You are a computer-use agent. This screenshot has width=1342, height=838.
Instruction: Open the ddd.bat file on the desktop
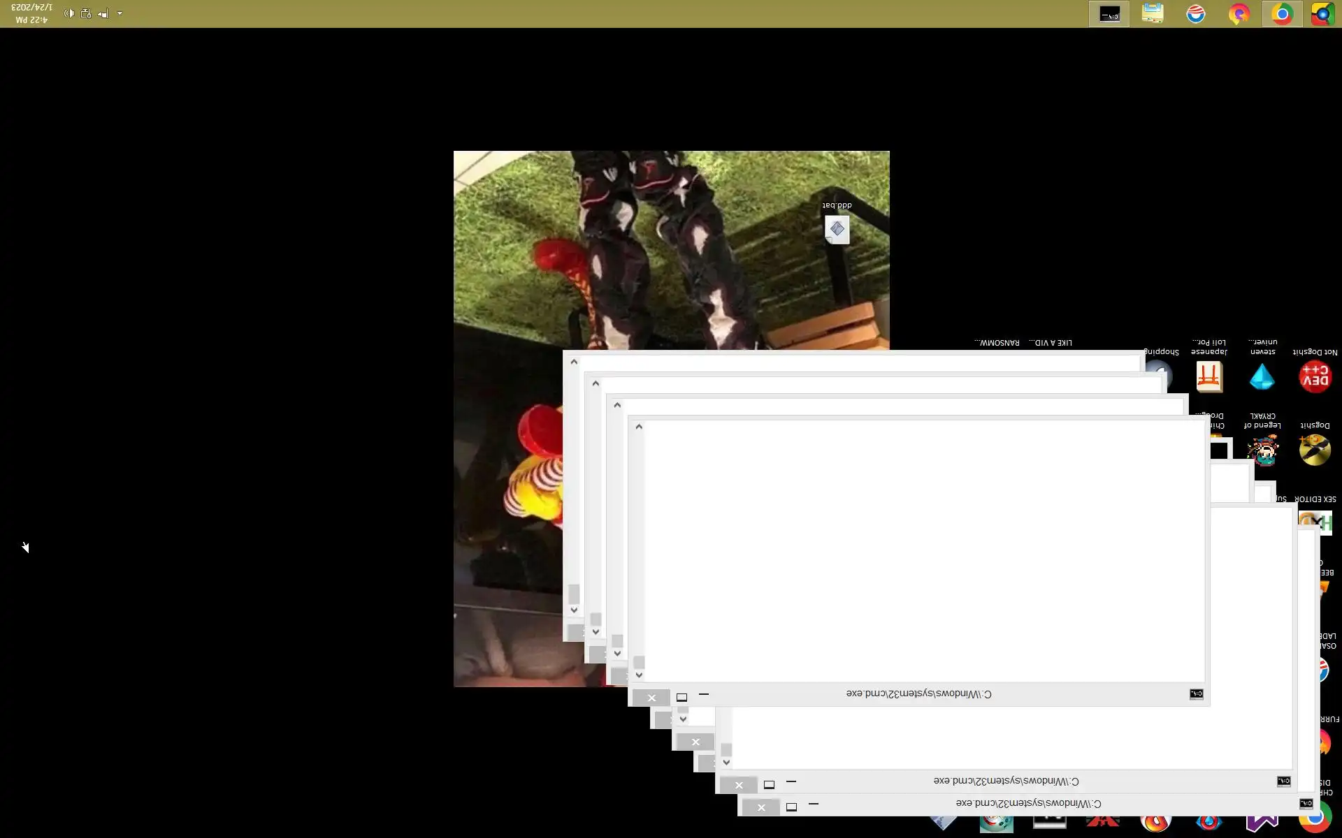point(837,228)
